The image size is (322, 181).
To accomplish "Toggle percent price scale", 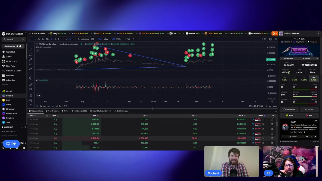I will coord(266,106).
